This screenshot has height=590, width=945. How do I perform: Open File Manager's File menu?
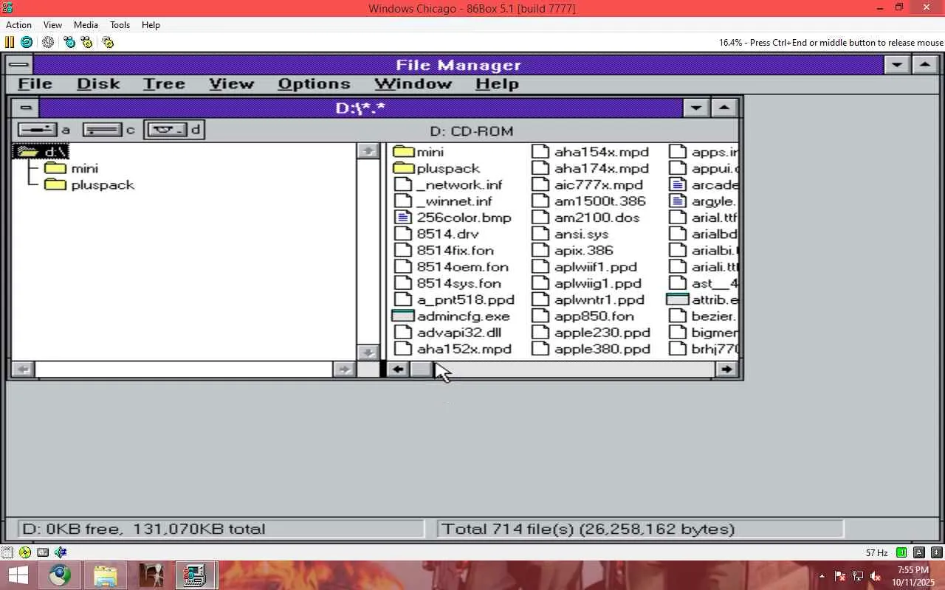coord(35,84)
